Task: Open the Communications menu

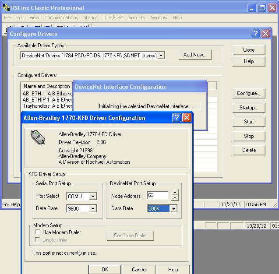Action: (x=61, y=18)
